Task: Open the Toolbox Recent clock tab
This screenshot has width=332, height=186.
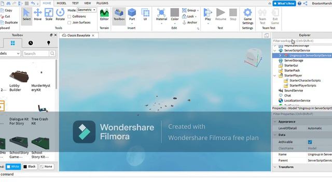Action: [x=31, y=43]
